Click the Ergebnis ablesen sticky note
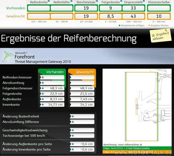Viewport: 174px width, 156px height. click(x=160, y=36)
